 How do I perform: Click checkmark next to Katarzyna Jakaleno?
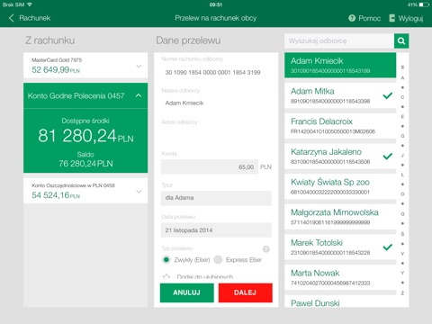coord(388,157)
